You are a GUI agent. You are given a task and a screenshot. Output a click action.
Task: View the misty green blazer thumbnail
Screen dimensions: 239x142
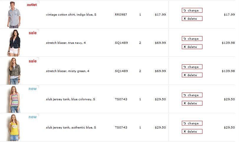point(14,71)
